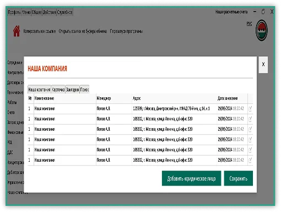The image size is (281, 212).
Task: Open Наша компания in the left sidebar
Action: coord(18,192)
